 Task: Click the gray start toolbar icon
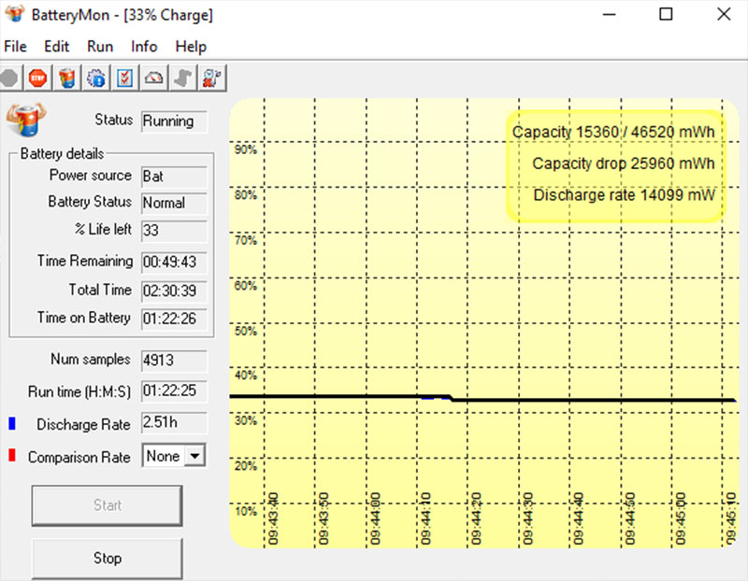pos(10,78)
